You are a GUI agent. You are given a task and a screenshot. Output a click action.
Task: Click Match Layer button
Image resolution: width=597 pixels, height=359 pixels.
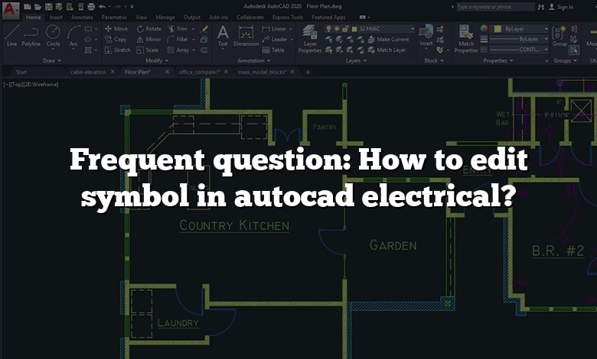click(x=387, y=50)
